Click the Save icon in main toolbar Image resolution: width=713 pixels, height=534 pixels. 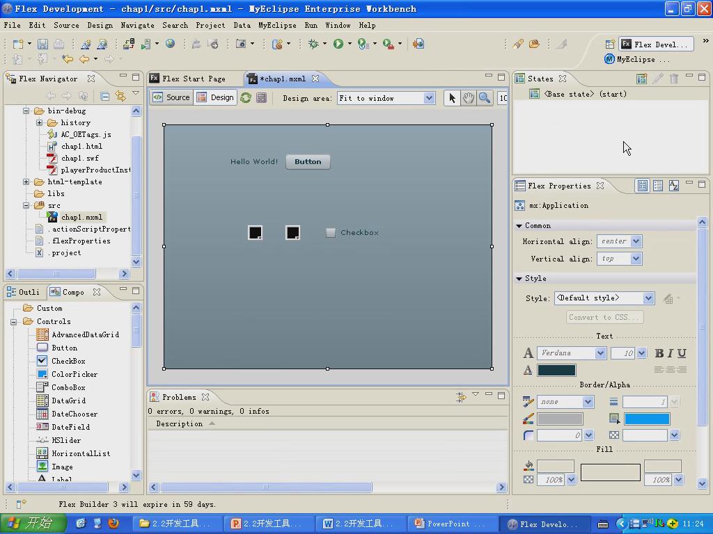(42, 44)
